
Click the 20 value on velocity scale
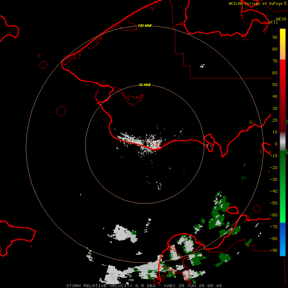(x=275, y=120)
